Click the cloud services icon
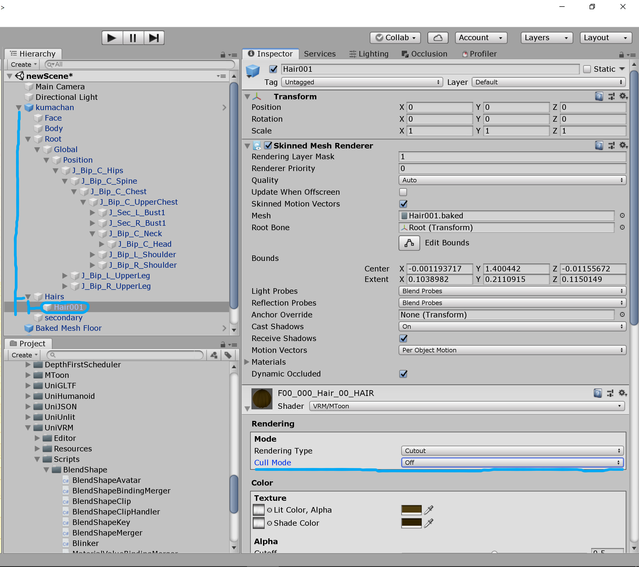639x567 pixels. [438, 38]
